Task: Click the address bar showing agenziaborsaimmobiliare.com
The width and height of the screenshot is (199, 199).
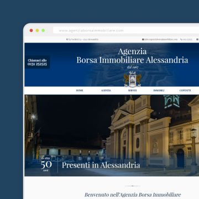Action: click(x=126, y=30)
